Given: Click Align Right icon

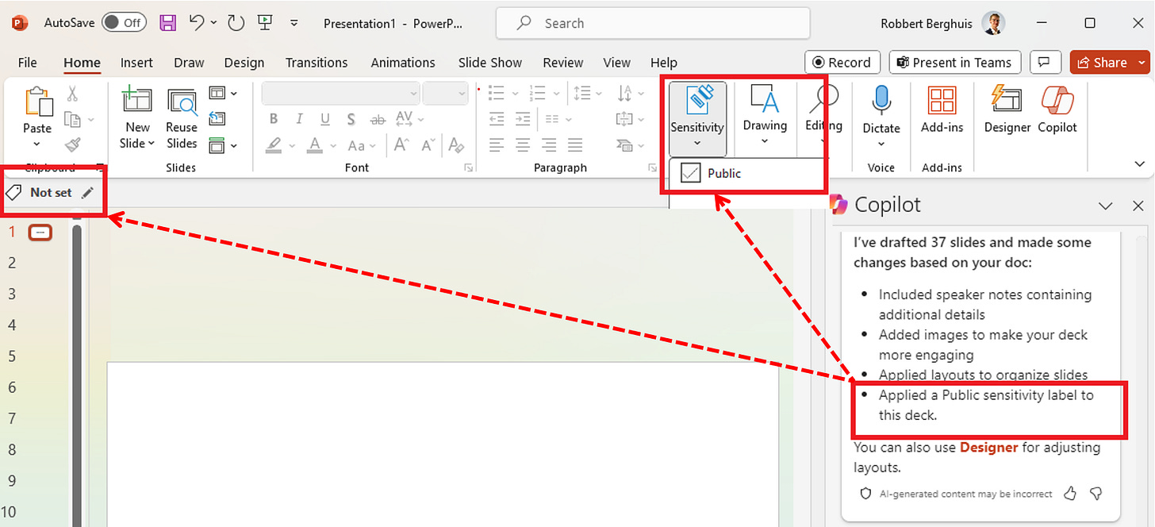Looking at the screenshot, I should tap(549, 144).
